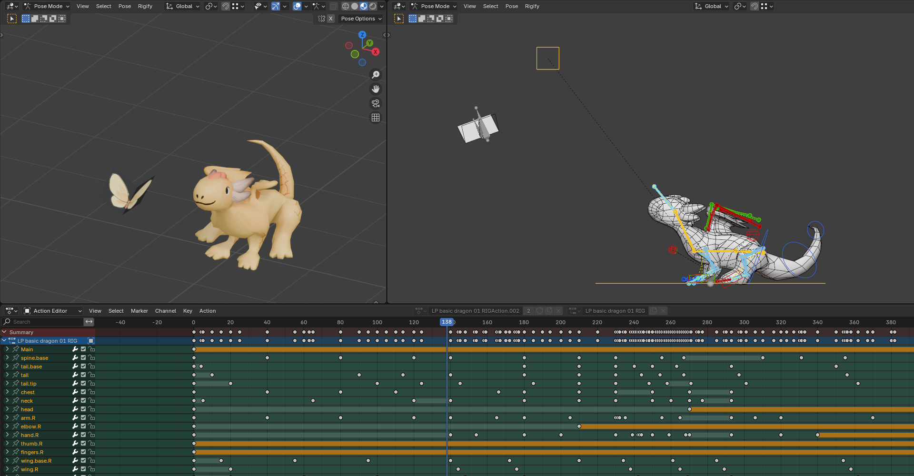The height and width of the screenshot is (476, 914).
Task: Toggle X-axis mirror in pose options
Action: pyautogui.click(x=330, y=19)
